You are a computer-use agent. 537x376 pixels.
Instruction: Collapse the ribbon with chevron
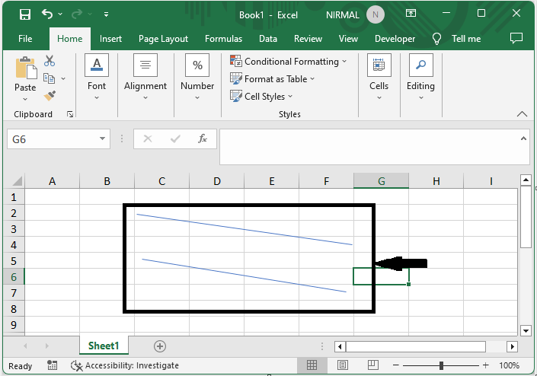pyautogui.click(x=523, y=114)
